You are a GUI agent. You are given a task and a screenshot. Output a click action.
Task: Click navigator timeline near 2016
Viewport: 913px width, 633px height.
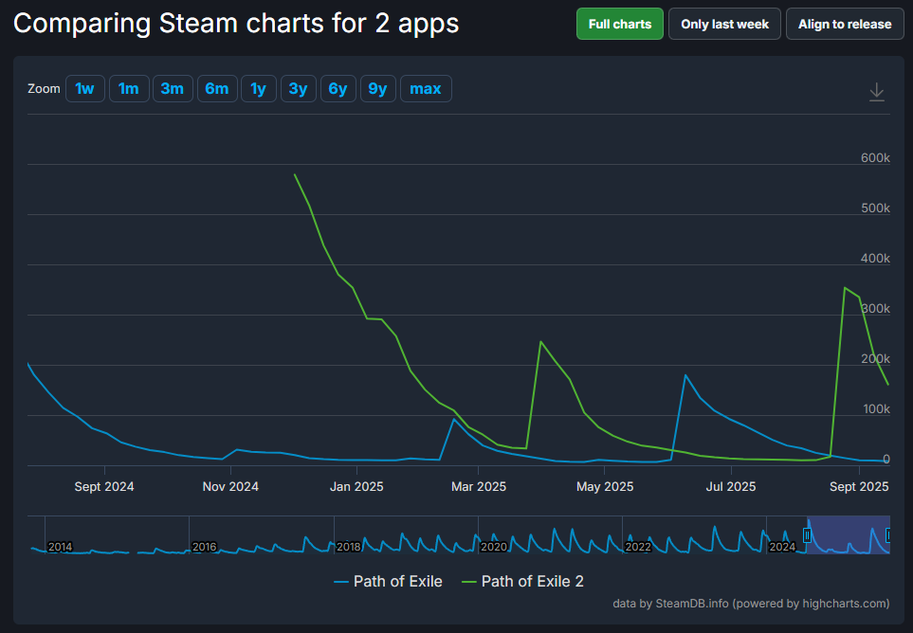[x=205, y=547]
